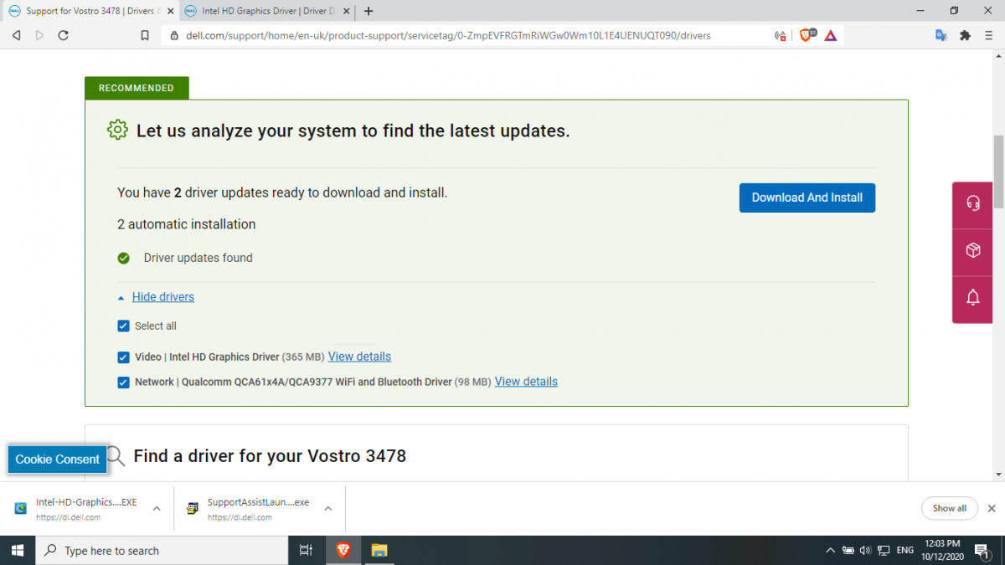Dismiss the downloads bar with X
The image size is (1005, 565).
click(x=992, y=508)
